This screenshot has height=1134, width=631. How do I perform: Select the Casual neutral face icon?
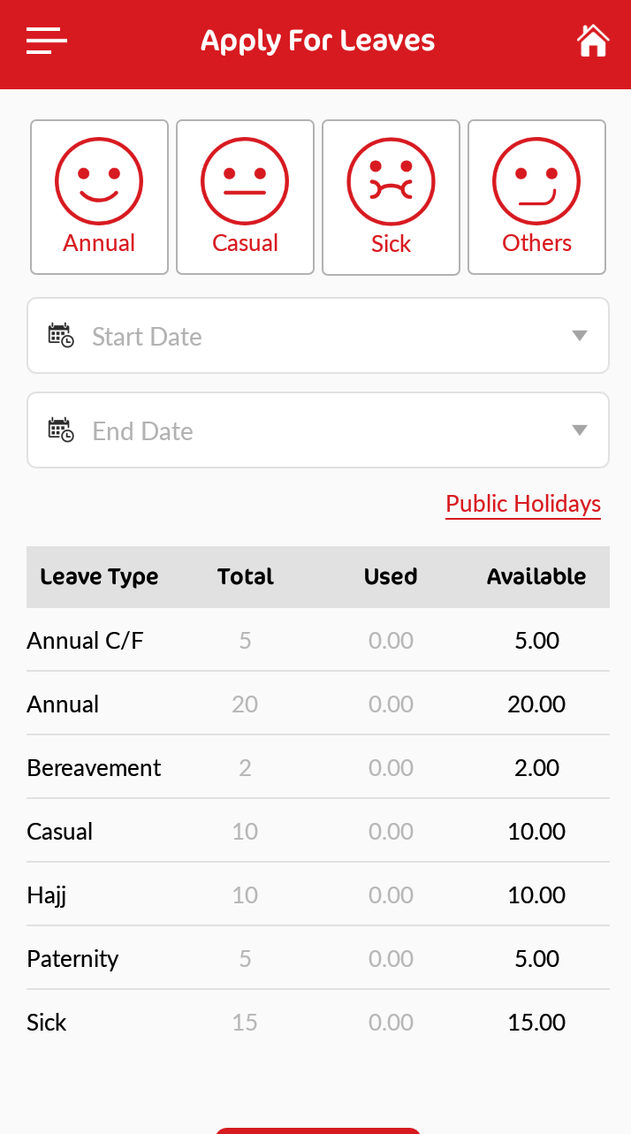tap(245, 181)
